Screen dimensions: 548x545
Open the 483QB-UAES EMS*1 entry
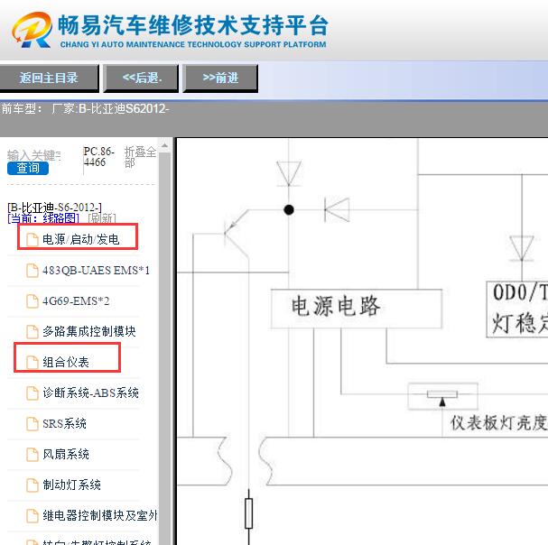(x=96, y=271)
